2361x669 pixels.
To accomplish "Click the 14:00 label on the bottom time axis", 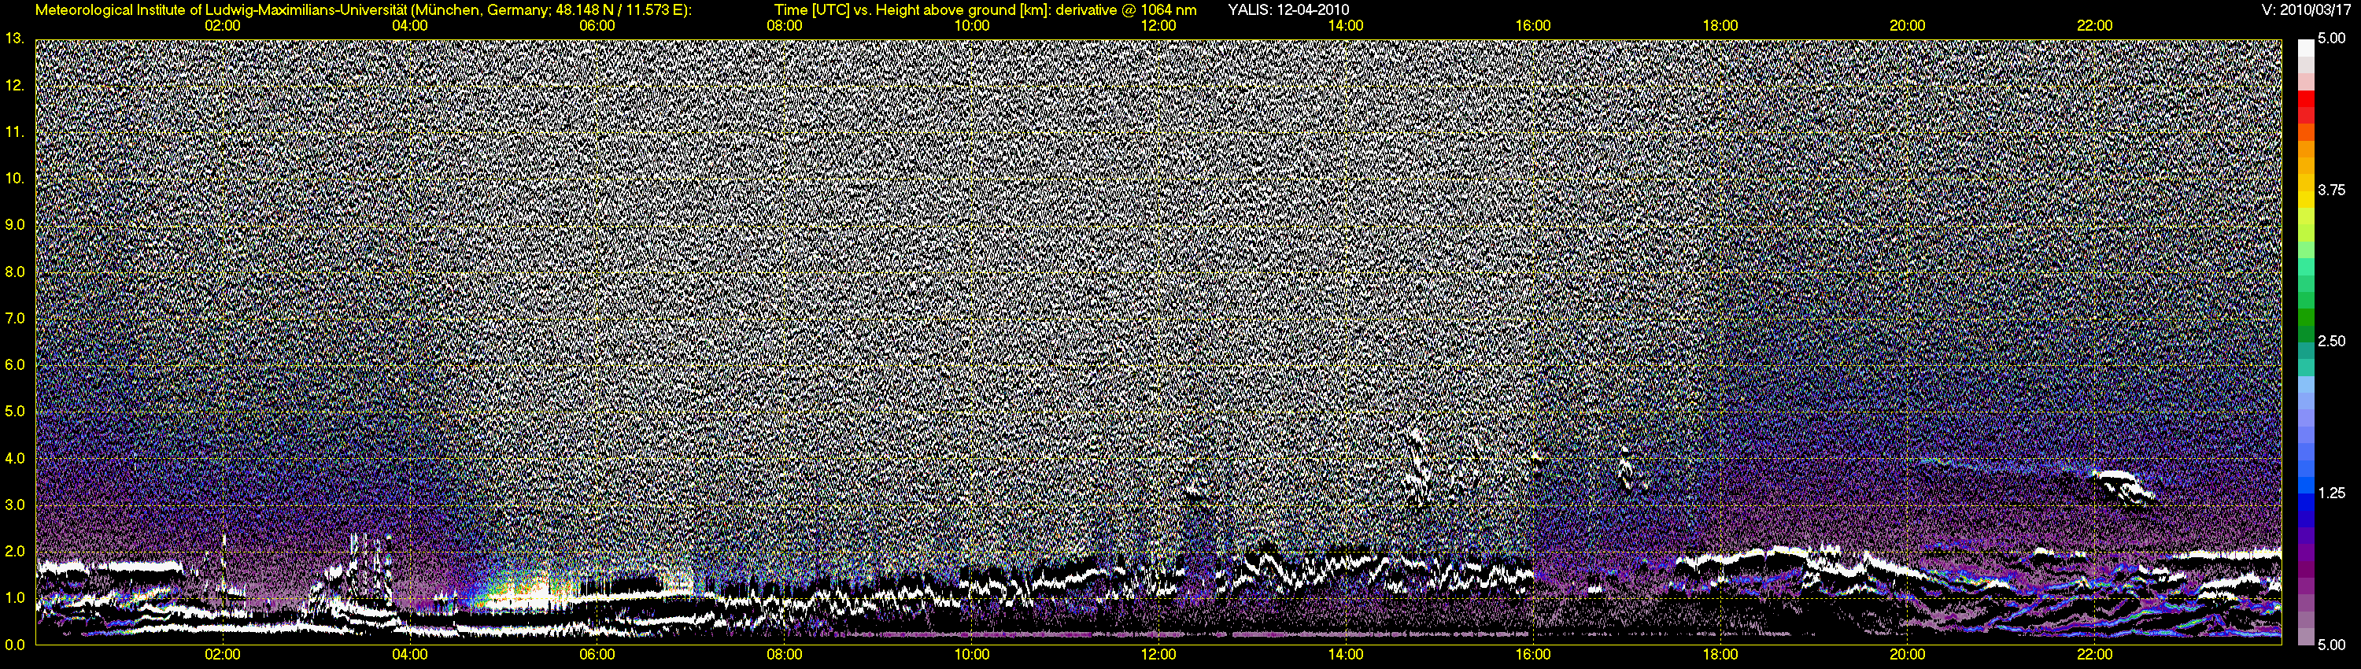I will (1346, 654).
